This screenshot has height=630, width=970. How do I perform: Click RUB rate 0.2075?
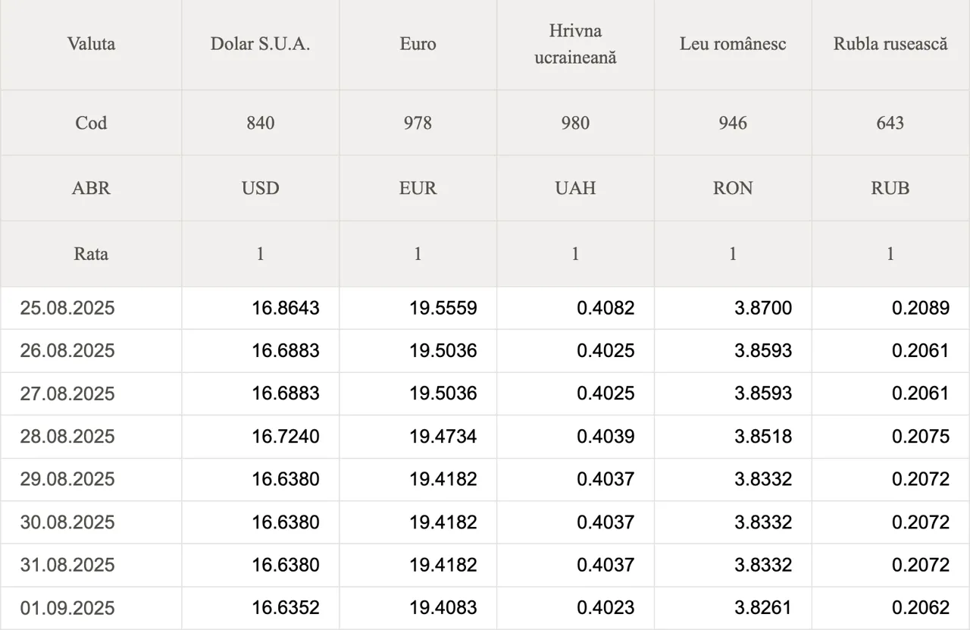pos(921,436)
